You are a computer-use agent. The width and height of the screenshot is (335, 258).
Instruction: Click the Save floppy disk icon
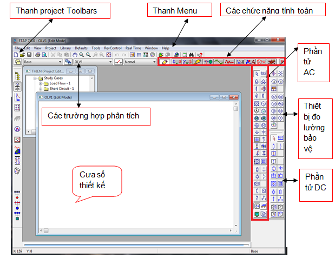[29, 55]
